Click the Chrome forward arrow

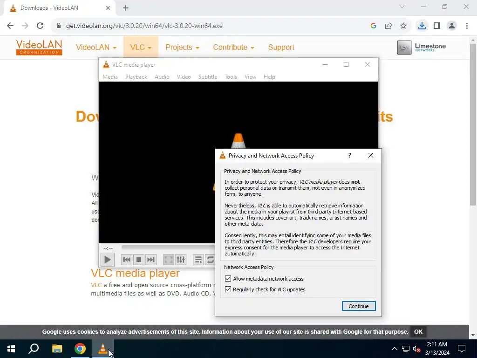pos(25,26)
